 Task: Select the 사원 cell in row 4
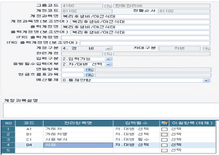pos(78,145)
